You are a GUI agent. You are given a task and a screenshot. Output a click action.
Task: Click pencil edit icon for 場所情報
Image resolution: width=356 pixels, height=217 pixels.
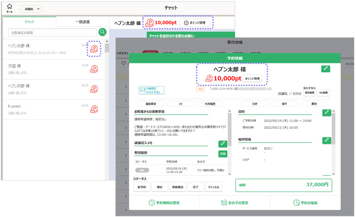327,140
